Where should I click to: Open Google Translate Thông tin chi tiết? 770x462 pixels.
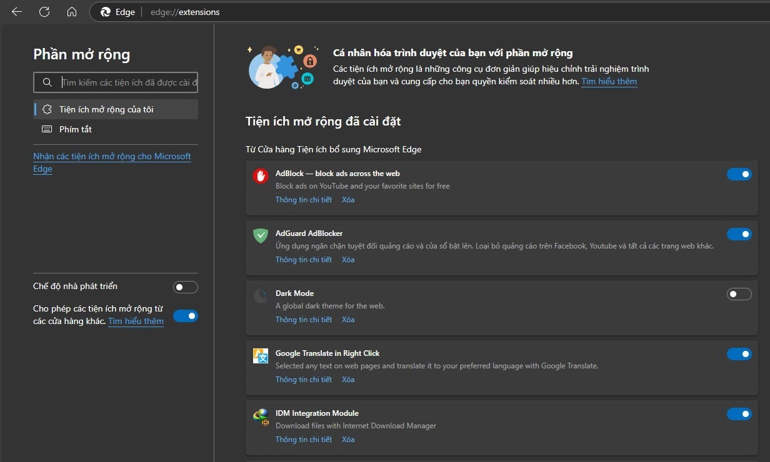[304, 380]
